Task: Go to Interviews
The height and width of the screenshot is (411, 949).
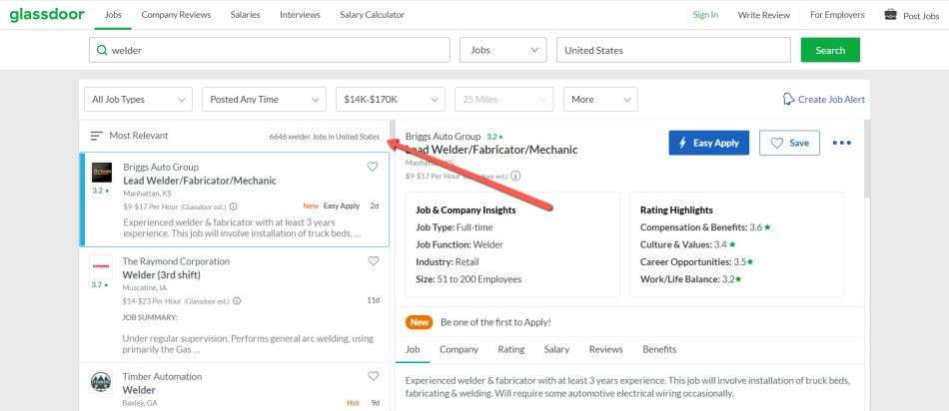Action: point(300,15)
